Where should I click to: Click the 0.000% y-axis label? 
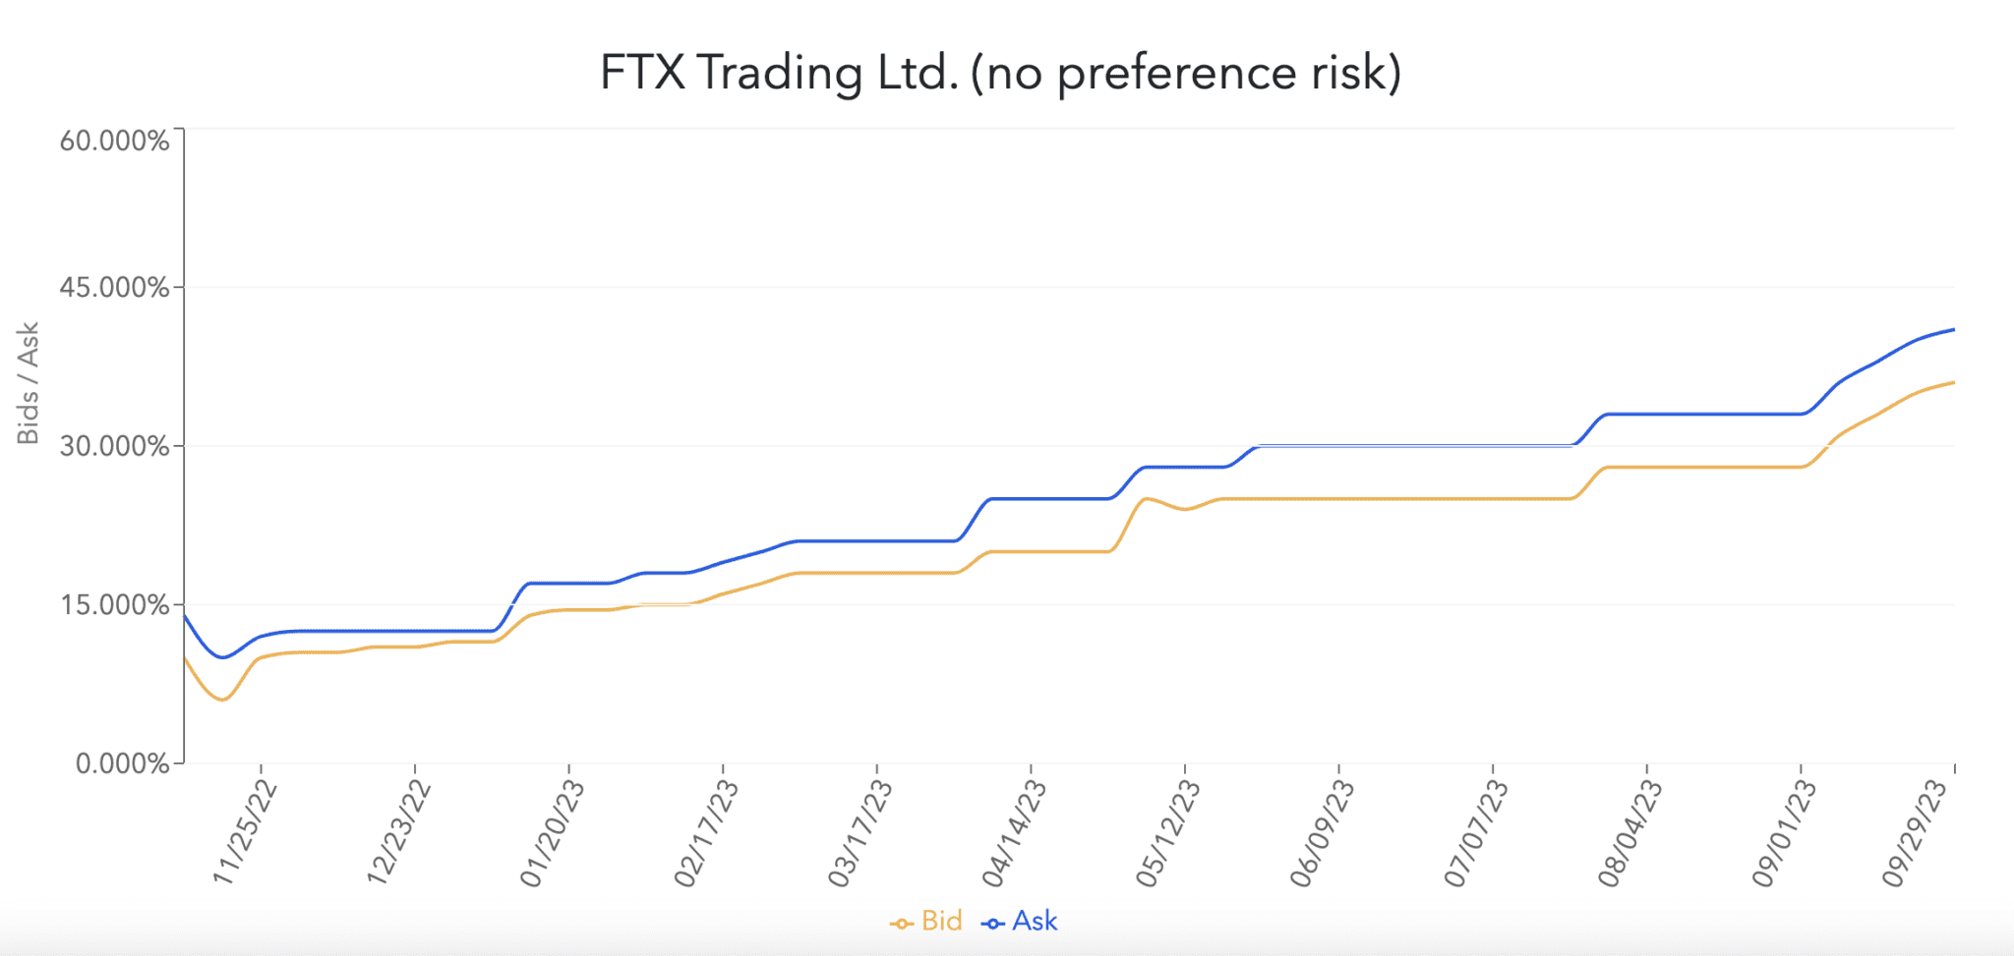click(x=122, y=764)
